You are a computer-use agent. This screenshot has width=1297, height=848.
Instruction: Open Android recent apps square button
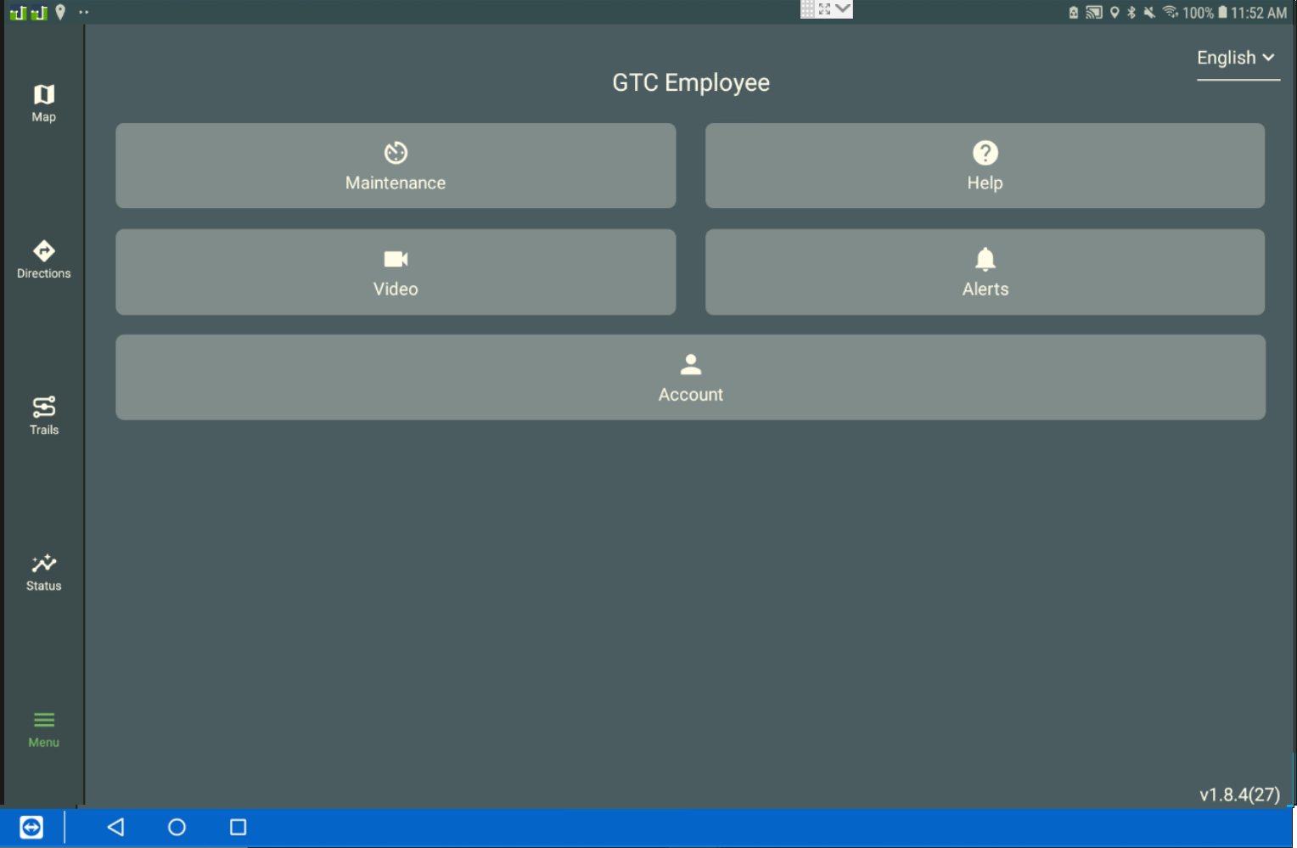(x=239, y=827)
